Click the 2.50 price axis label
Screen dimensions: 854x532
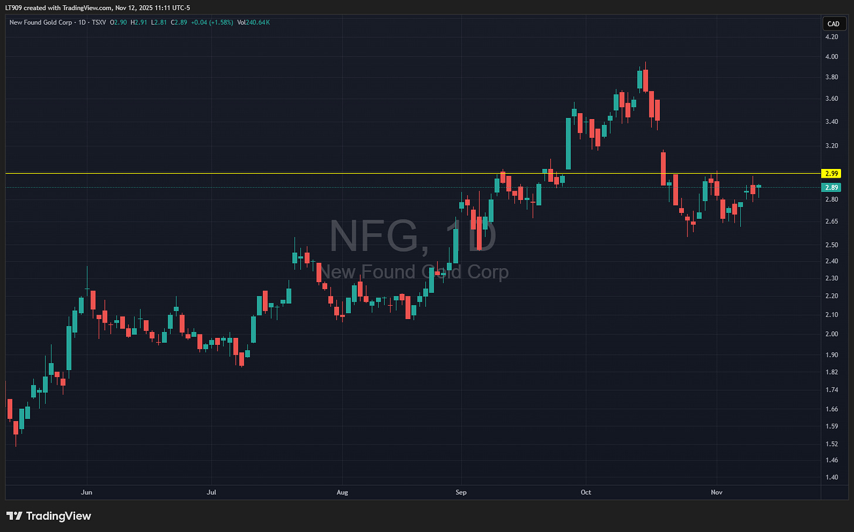pos(831,245)
